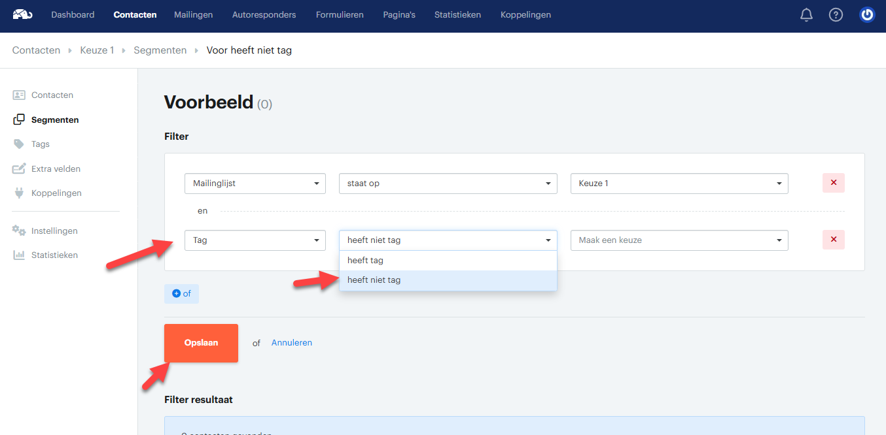The height and width of the screenshot is (435, 886).
Task: Open the 'Keuze 1' value dropdown
Action: 679,184
